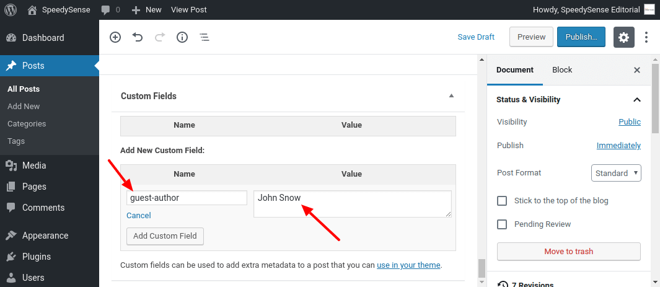Change publish time via Immediately link

click(x=618, y=146)
